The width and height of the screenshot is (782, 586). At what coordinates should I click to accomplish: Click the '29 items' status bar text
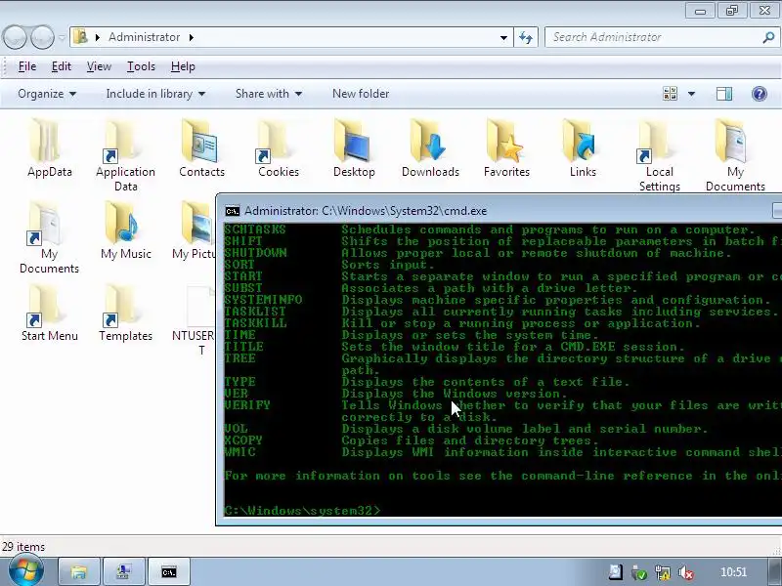(22, 547)
